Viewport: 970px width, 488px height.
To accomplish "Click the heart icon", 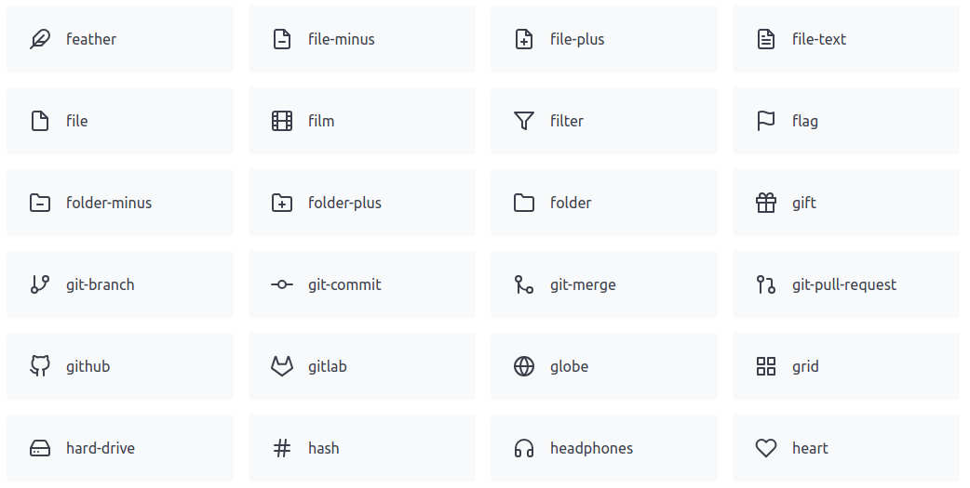I will (x=766, y=448).
